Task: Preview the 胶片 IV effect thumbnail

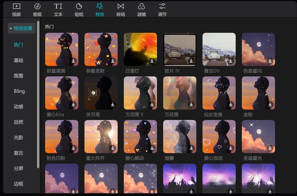Action: tap(180, 49)
